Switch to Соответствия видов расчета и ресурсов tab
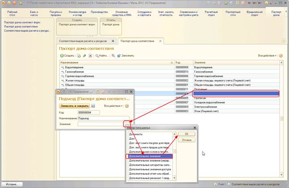 [x=84, y=41]
